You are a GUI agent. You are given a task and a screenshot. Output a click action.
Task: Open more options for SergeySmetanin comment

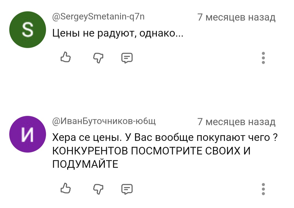coord(263,58)
